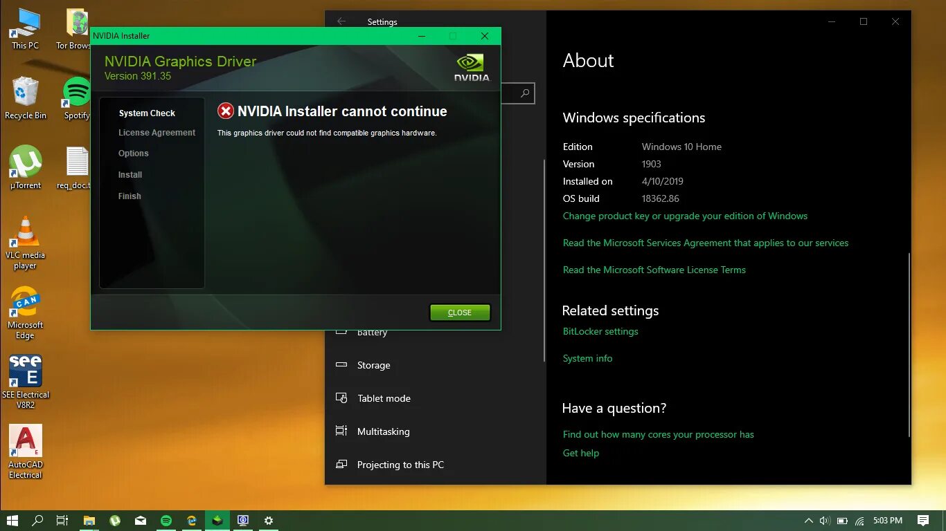Open Settings gear from taskbar

(269, 521)
